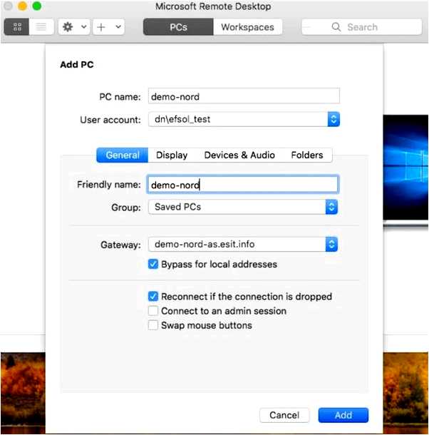Click the Cancel button
The width and height of the screenshot is (429, 435).
coord(284,415)
